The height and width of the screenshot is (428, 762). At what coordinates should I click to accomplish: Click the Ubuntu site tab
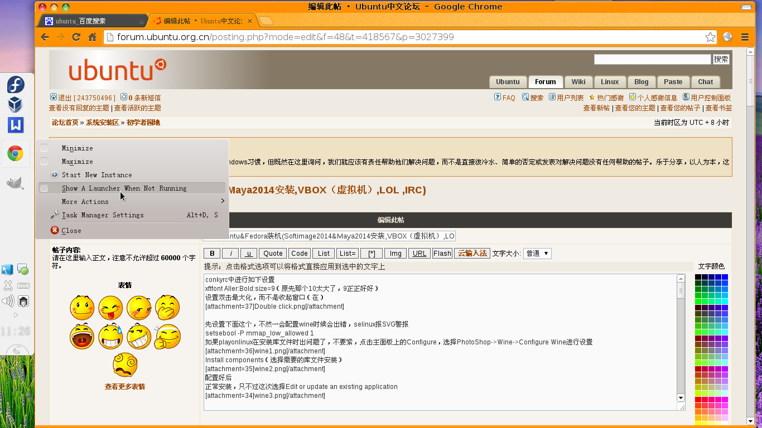tap(508, 81)
